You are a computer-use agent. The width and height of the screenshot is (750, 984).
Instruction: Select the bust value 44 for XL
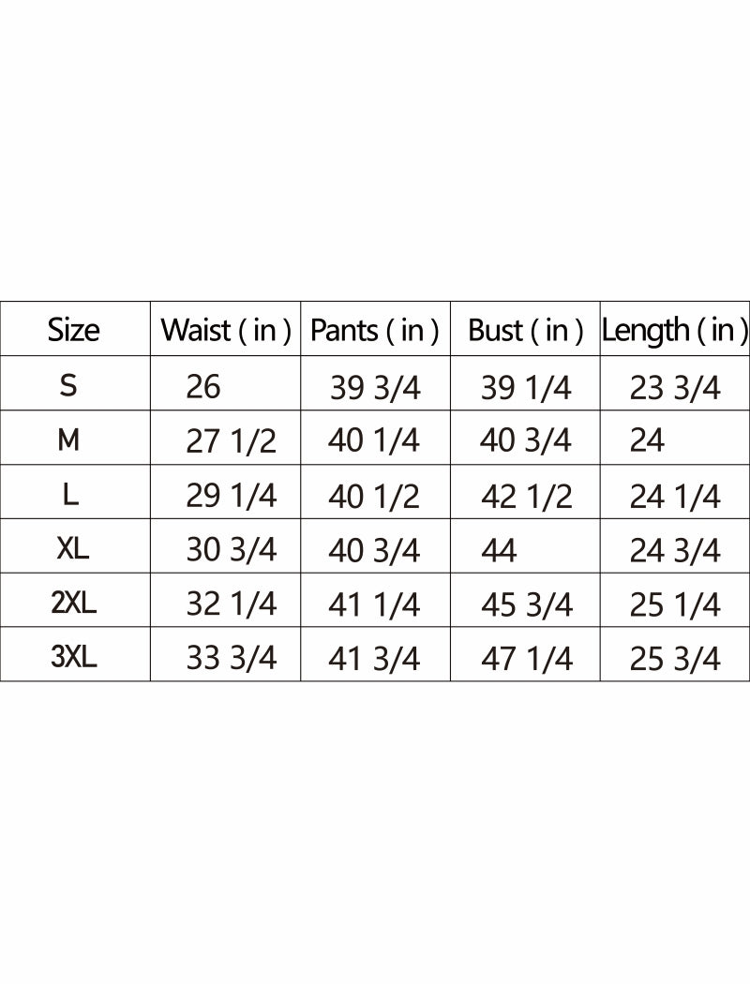pyautogui.click(x=498, y=550)
